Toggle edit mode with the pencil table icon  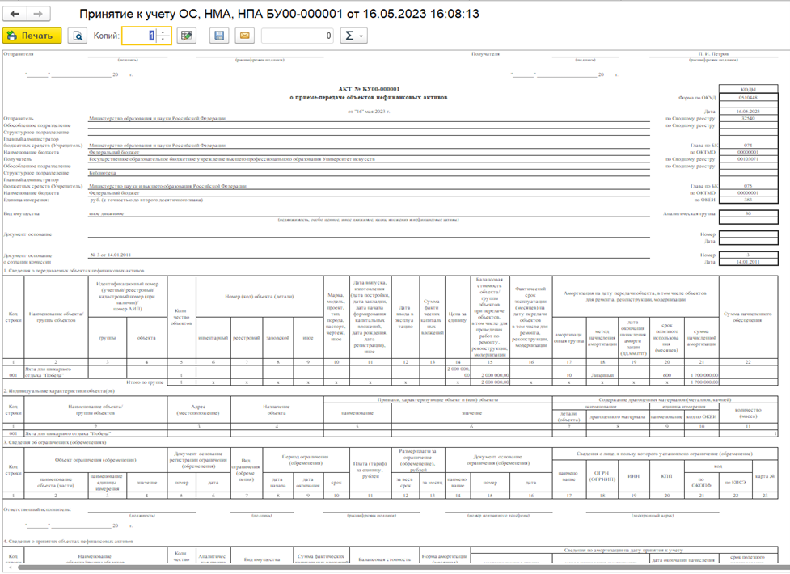[187, 36]
